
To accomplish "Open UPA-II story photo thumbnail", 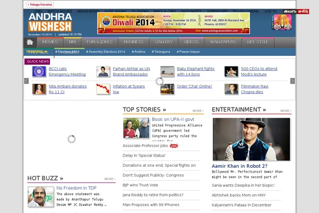I will 136,128.
